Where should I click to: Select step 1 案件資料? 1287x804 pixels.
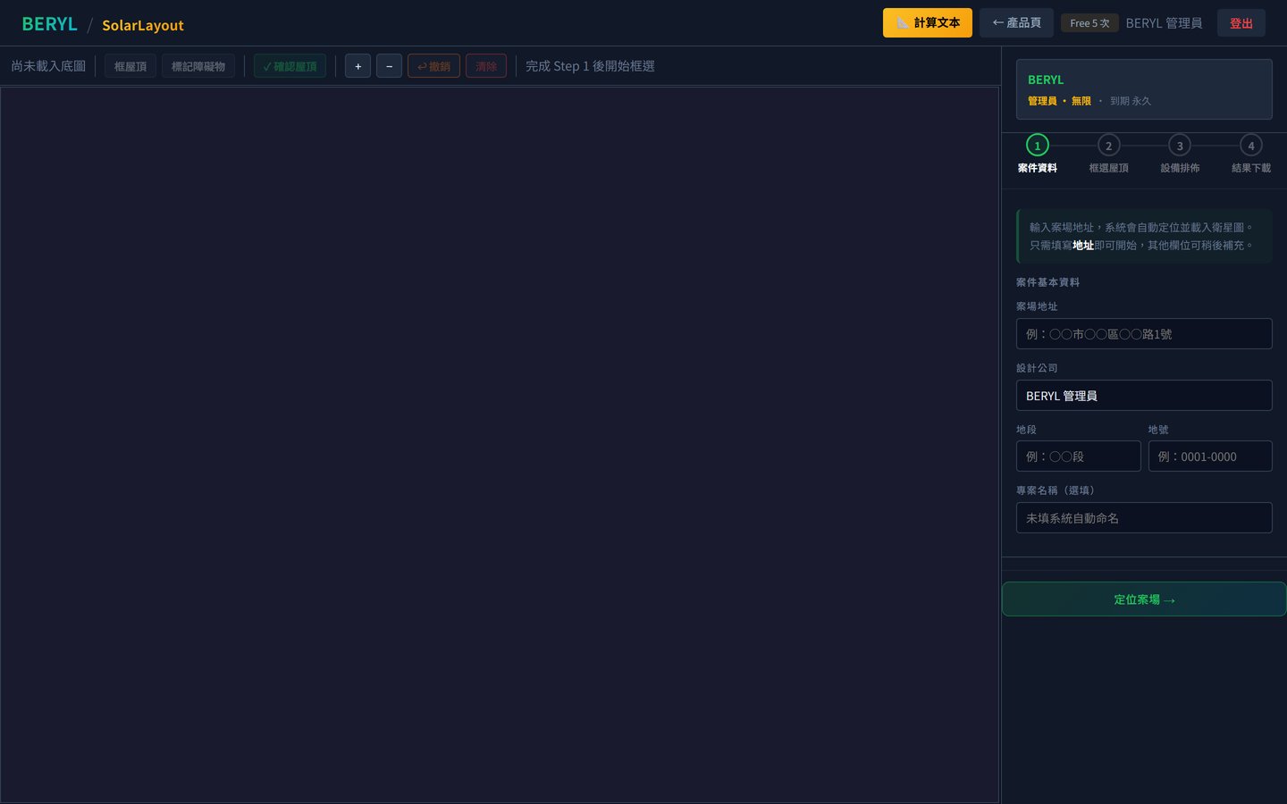point(1037,155)
